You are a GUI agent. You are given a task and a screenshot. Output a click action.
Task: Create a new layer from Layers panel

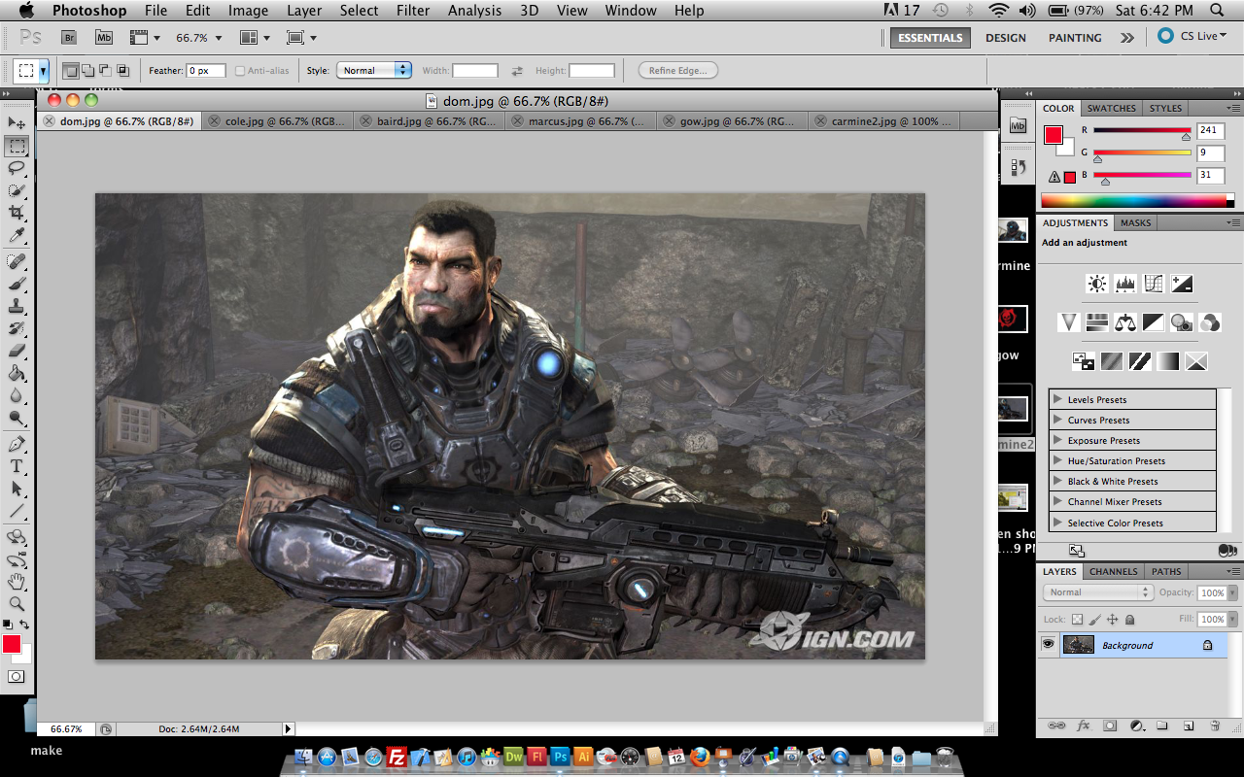pyautogui.click(x=1188, y=726)
